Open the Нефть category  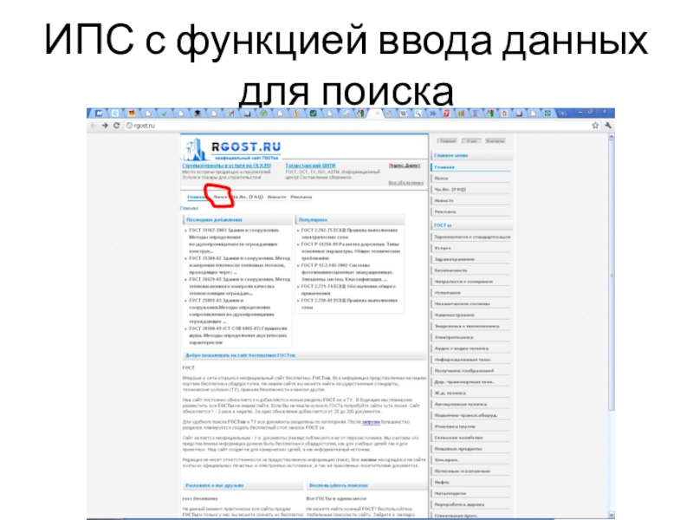pos(470,482)
